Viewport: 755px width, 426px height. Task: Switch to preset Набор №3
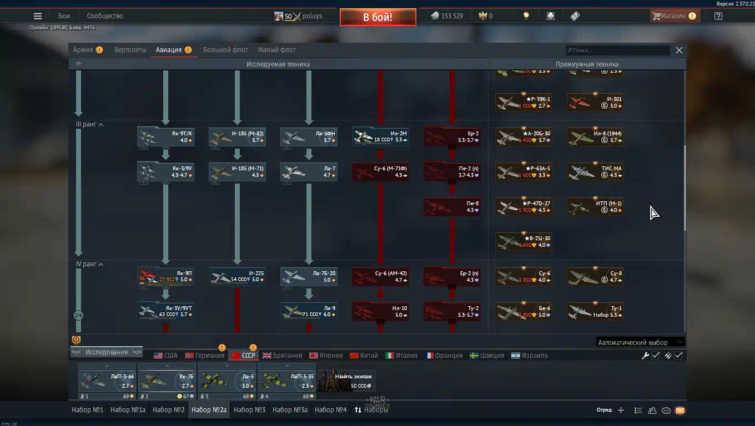point(249,410)
